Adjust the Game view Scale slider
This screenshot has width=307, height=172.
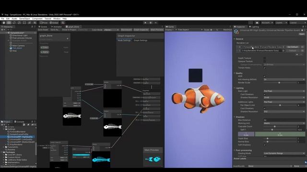[x=213, y=30]
